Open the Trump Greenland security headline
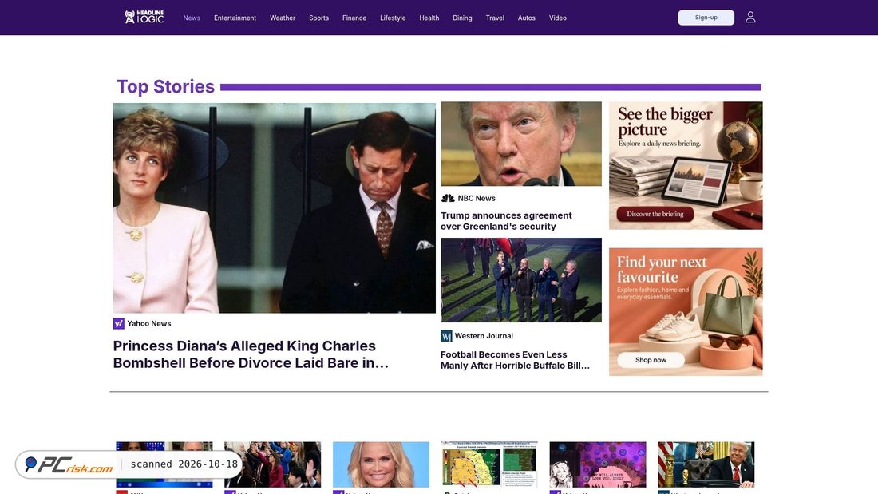 click(506, 221)
